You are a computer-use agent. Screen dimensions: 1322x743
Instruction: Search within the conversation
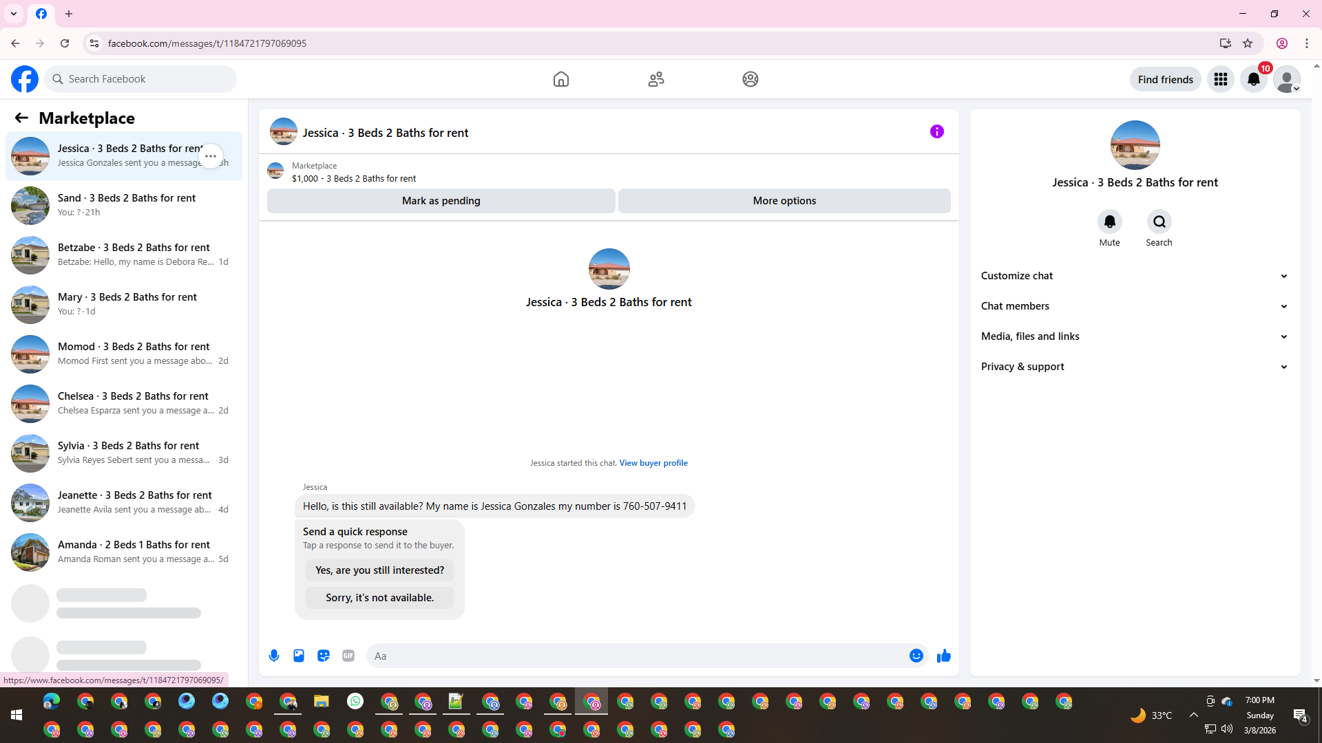pyautogui.click(x=1159, y=222)
